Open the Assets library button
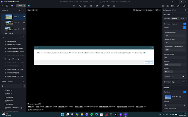The height and width of the screenshot is (117, 188). [x=21, y=6]
